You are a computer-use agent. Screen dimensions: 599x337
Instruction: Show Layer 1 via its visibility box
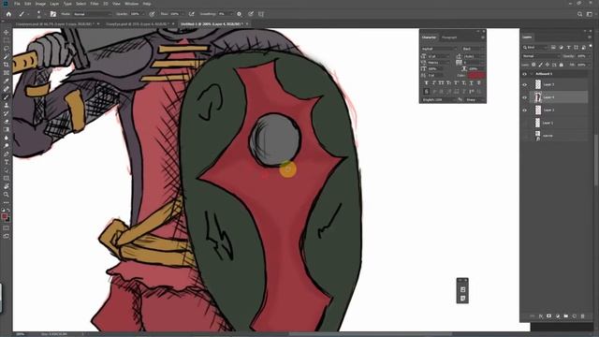[x=524, y=123]
